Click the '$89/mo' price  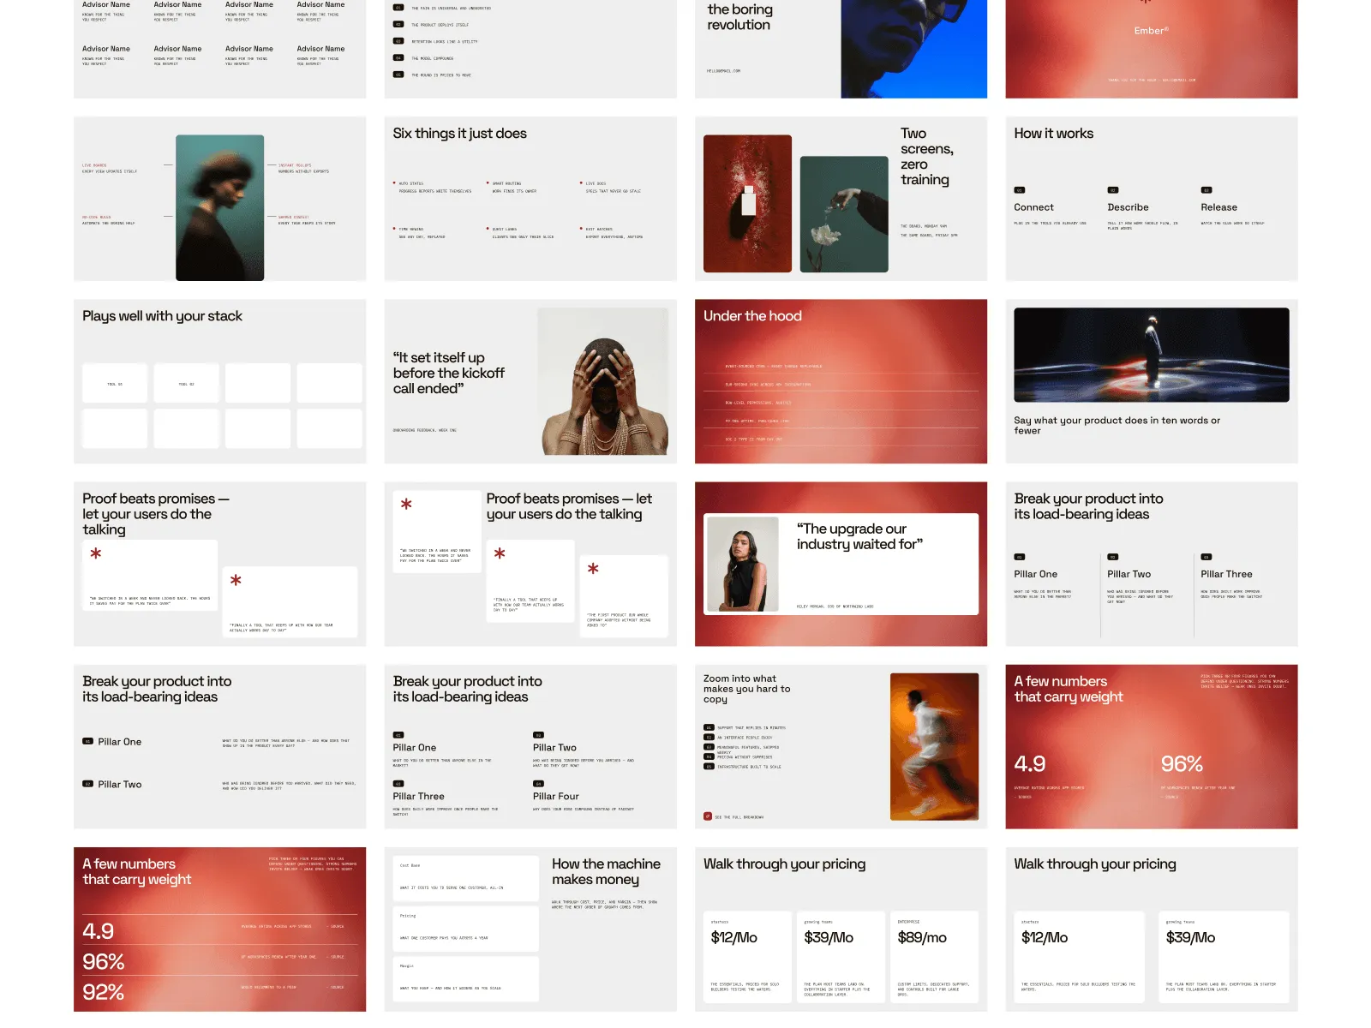coord(922,937)
